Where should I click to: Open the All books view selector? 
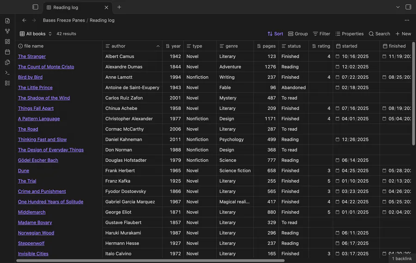[x=36, y=34]
